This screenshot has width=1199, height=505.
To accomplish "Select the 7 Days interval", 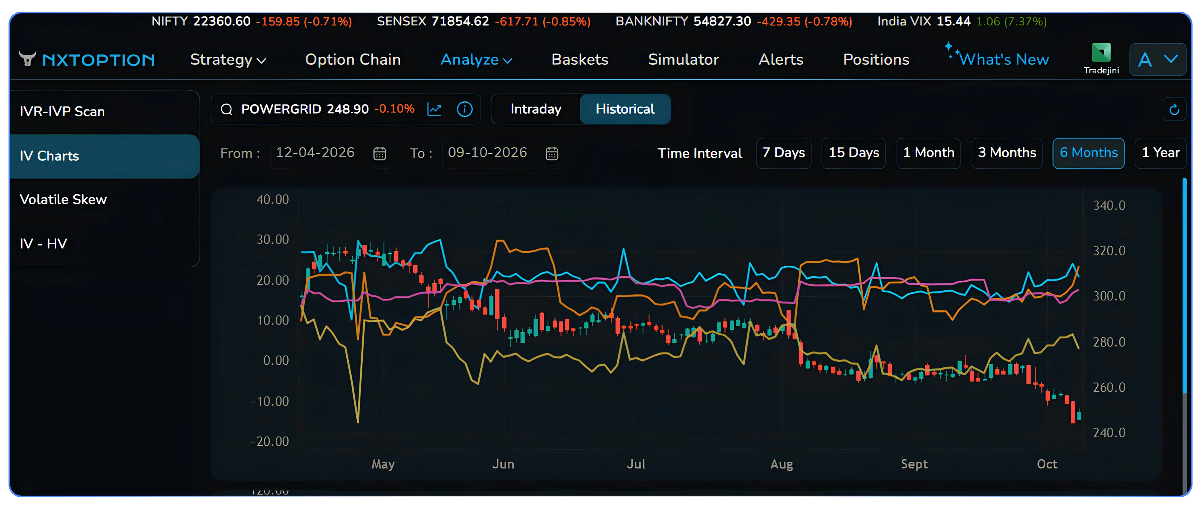I will point(783,153).
